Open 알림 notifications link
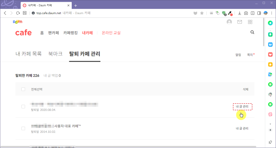 coord(238,55)
